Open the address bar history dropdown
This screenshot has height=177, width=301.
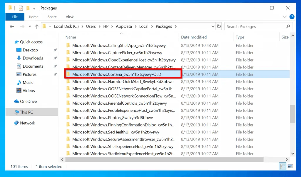pyautogui.click(x=213, y=26)
